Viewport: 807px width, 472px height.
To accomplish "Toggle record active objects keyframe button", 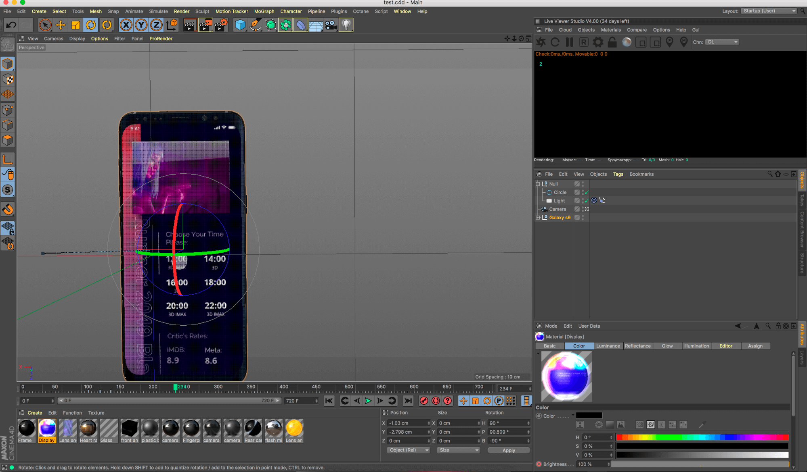I will pyautogui.click(x=424, y=401).
